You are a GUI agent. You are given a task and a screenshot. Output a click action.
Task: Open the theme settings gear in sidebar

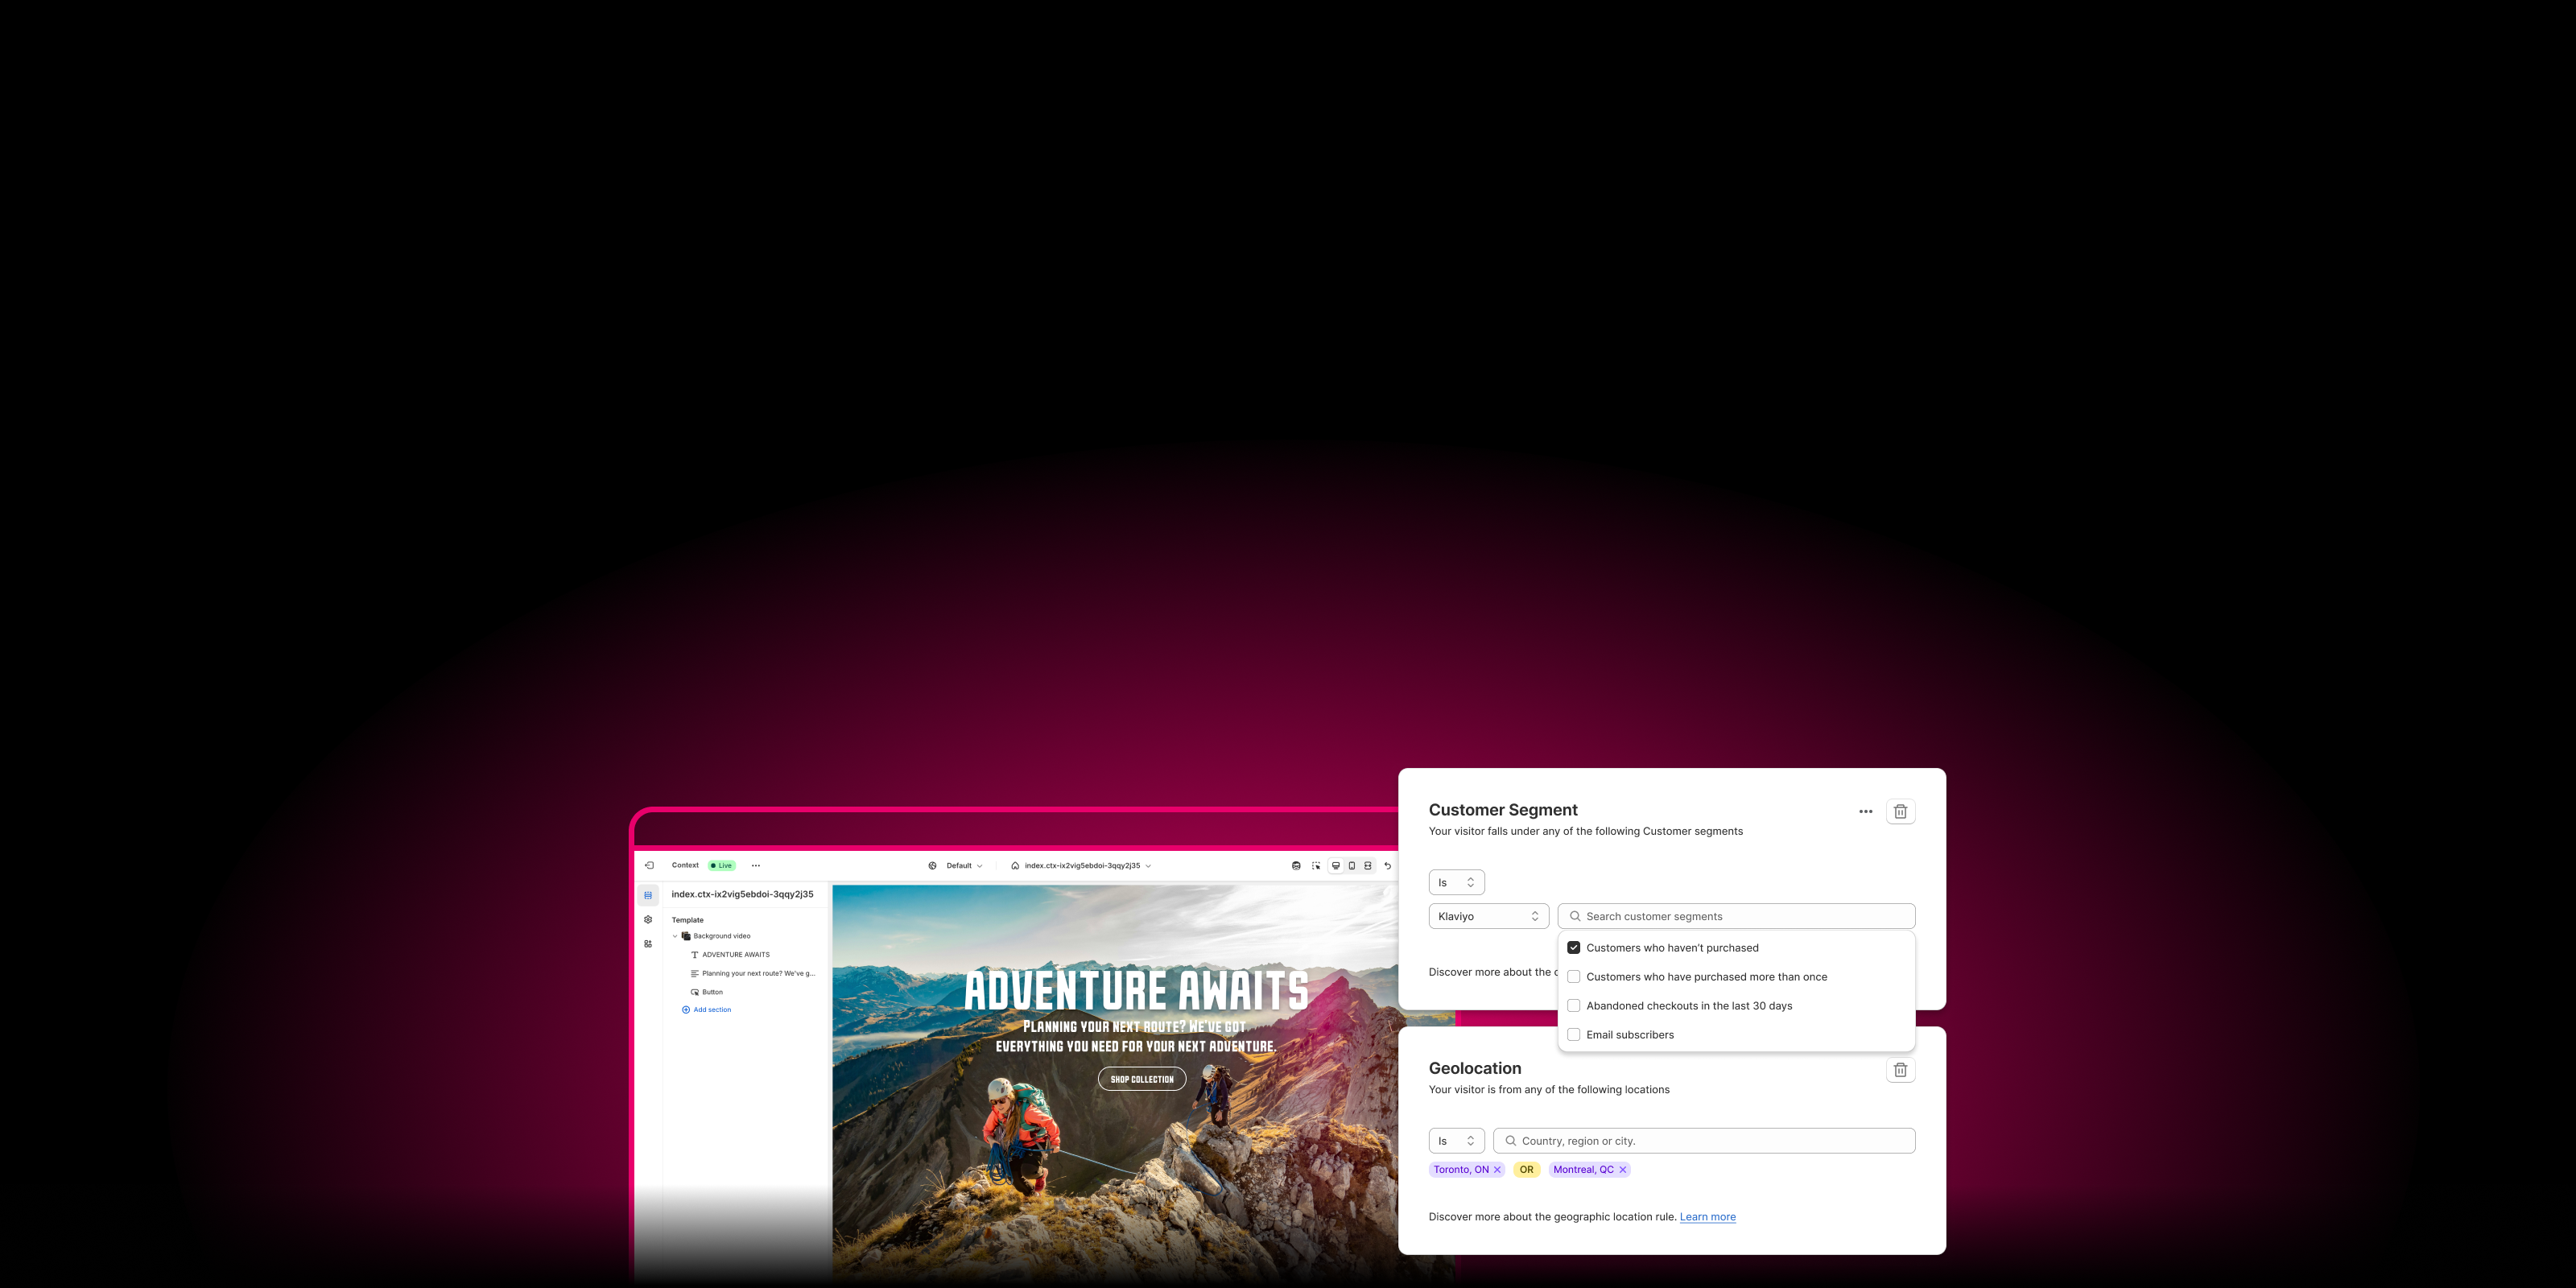coord(648,919)
